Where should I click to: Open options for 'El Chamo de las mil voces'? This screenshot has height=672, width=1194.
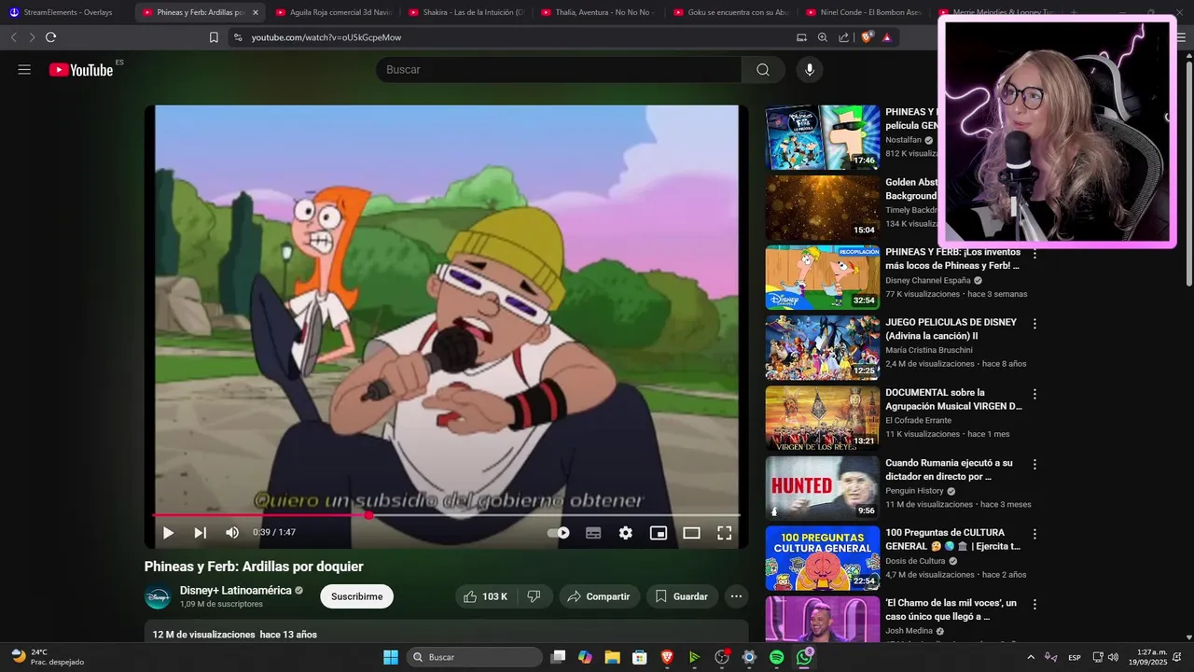tap(1034, 604)
